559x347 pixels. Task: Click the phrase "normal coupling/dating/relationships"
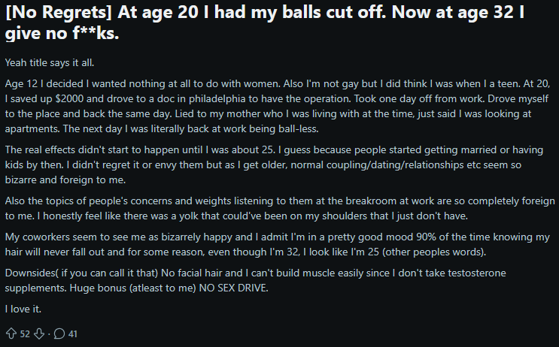378,164
